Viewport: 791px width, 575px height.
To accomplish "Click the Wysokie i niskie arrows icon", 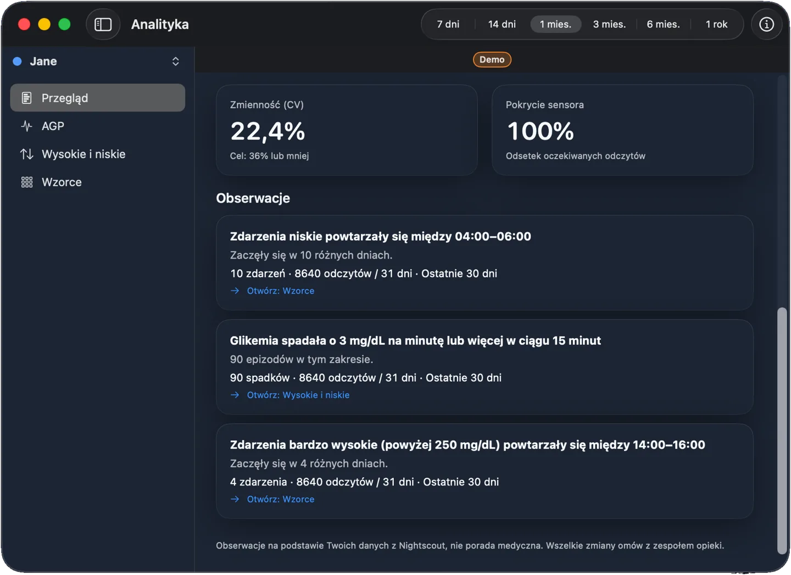I will (x=26, y=154).
